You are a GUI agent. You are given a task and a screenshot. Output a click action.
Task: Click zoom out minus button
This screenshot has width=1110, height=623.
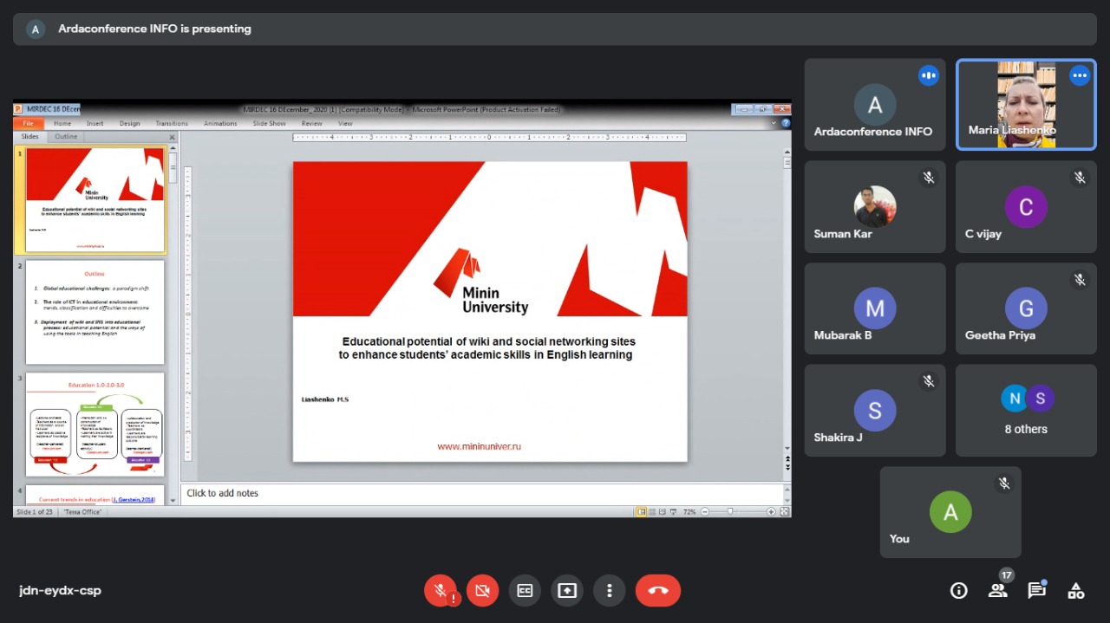[x=703, y=512]
